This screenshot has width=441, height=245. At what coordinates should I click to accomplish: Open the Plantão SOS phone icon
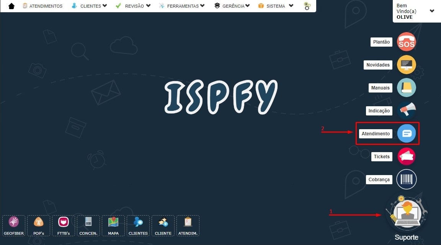(407, 42)
